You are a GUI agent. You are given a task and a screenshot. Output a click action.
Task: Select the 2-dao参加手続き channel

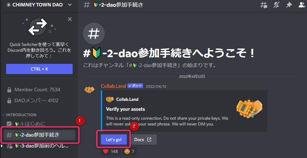coord(39,135)
